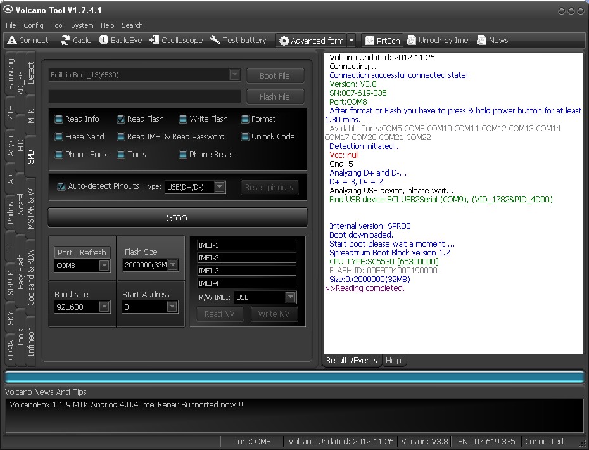Click the Volcano Tool logo in title bar
The height and width of the screenshot is (450, 589).
point(8,10)
